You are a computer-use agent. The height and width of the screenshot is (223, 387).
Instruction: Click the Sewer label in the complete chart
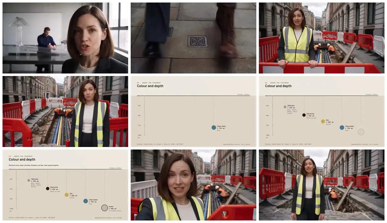(111, 206)
